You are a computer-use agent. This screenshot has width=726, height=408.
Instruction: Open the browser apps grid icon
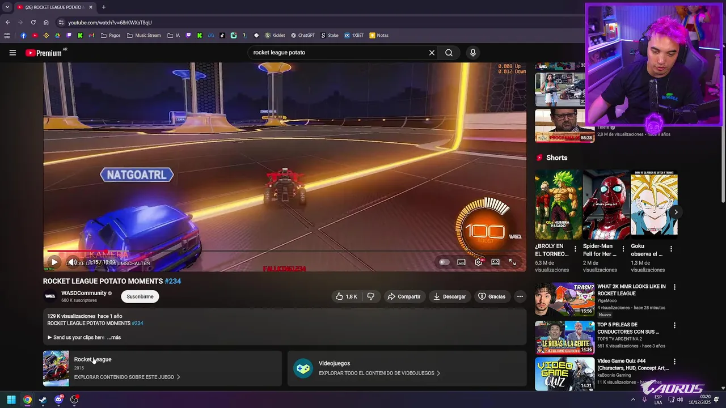coord(7,35)
